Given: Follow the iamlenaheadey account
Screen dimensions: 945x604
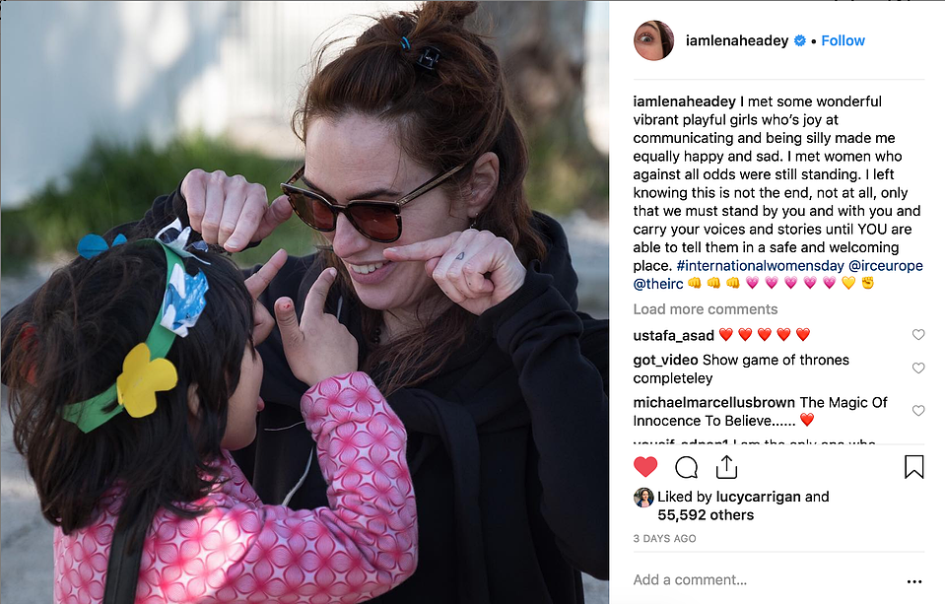Looking at the screenshot, I should tap(843, 40).
